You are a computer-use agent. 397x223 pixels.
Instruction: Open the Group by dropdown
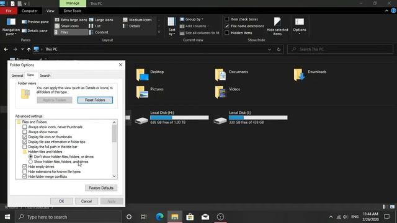pyautogui.click(x=192, y=19)
